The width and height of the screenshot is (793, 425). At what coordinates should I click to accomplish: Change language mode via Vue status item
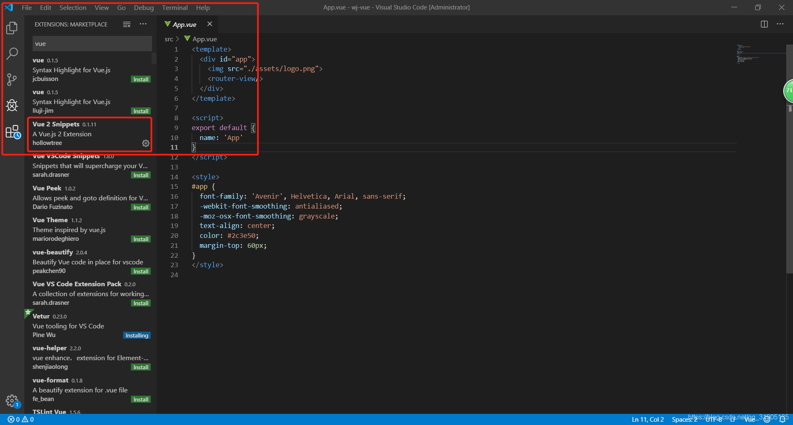pos(749,419)
